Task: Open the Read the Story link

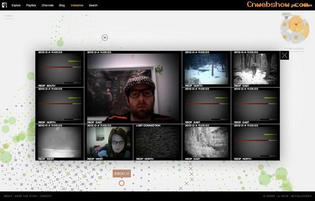Action: [26, 196]
